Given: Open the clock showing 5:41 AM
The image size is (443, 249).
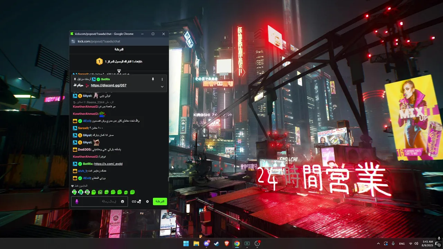Looking at the screenshot, I should 428,243.
